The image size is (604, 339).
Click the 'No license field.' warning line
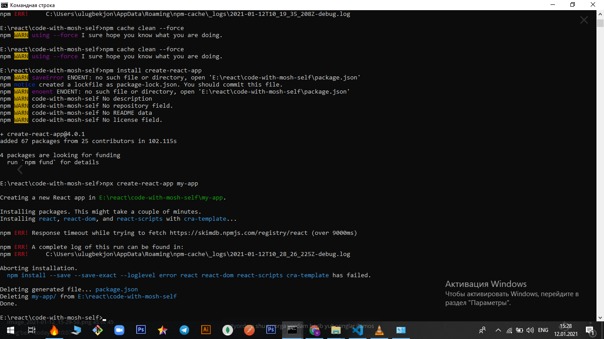coord(81,120)
